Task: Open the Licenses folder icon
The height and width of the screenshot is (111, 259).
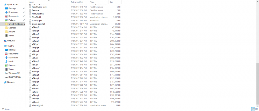Action: pos(6,28)
